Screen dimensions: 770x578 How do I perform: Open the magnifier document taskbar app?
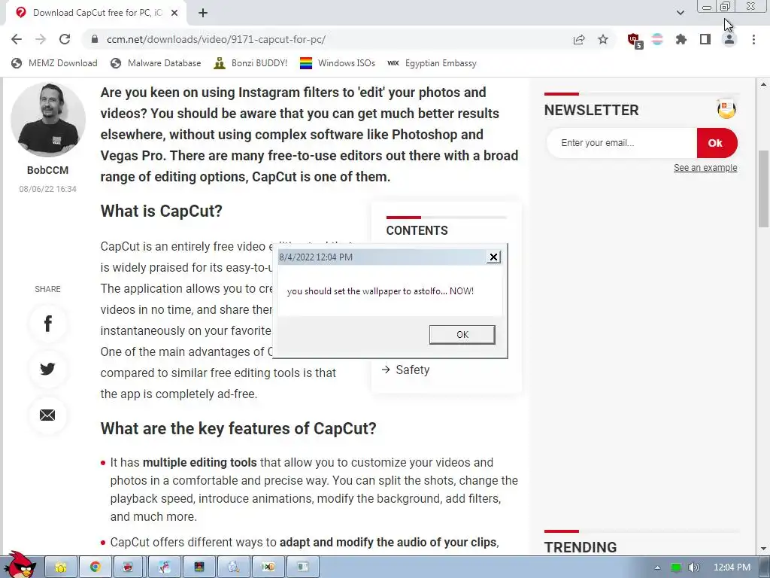[x=233, y=567]
